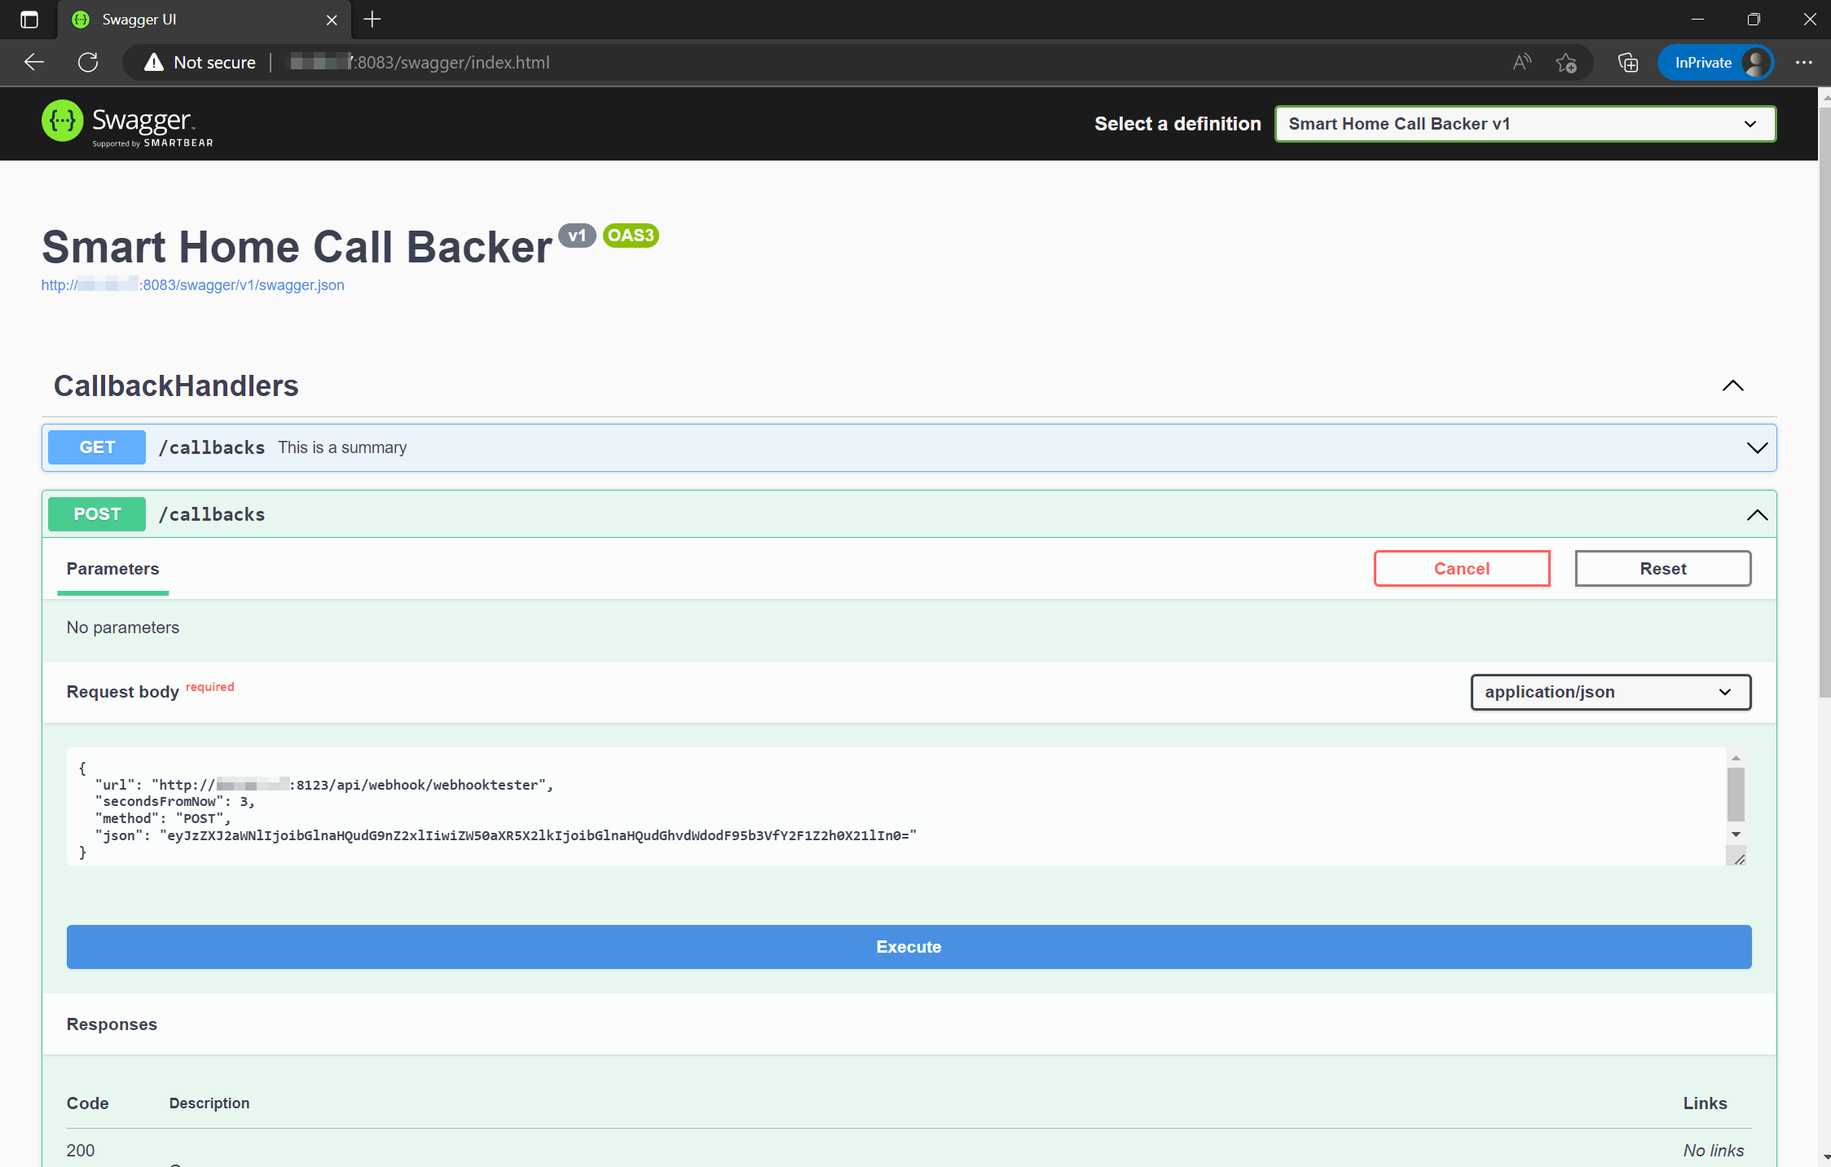The width and height of the screenshot is (1831, 1167).
Task: Collapse the CallbackHandlers section
Action: 1732,385
